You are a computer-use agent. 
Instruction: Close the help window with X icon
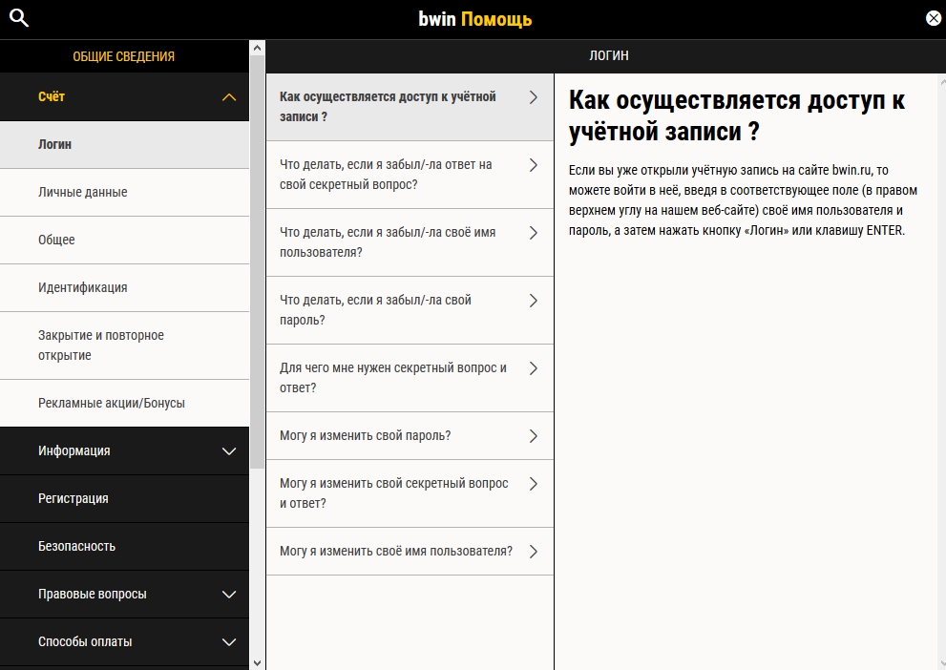pos(933,18)
